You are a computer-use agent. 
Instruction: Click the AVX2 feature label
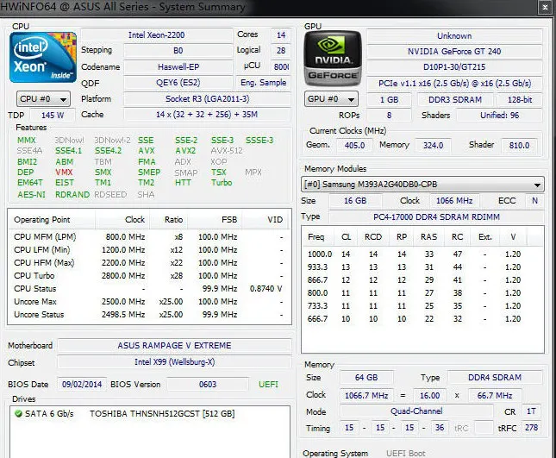pyautogui.click(x=185, y=151)
